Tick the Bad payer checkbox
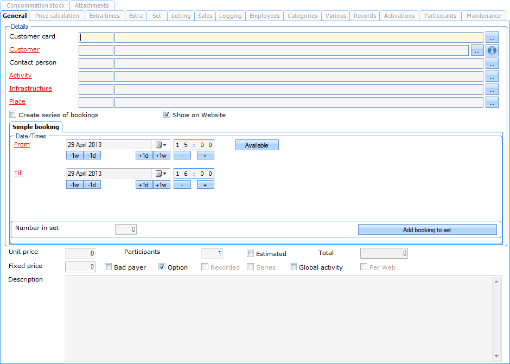 (109, 267)
